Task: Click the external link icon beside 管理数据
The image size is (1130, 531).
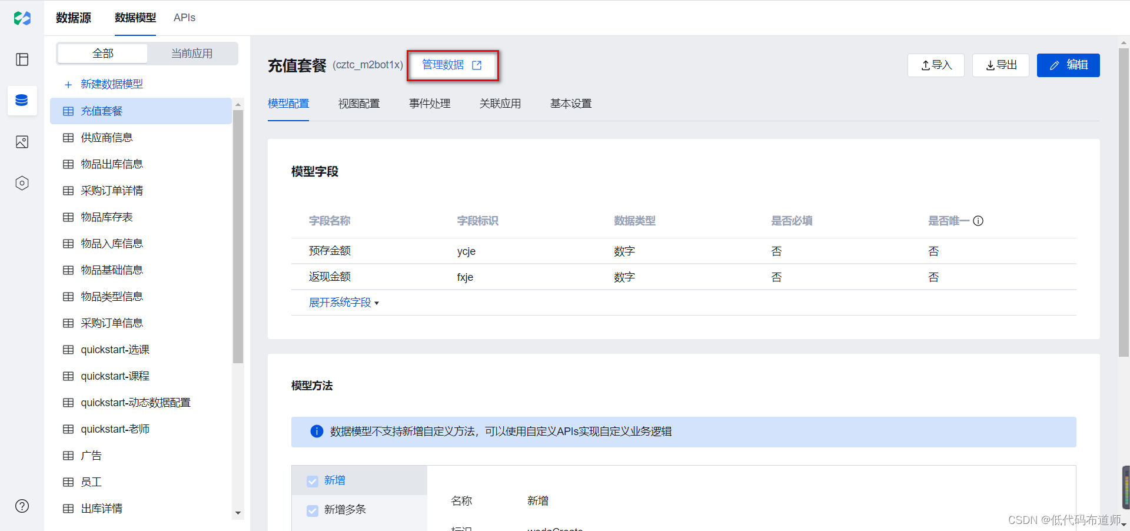Action: tap(477, 65)
